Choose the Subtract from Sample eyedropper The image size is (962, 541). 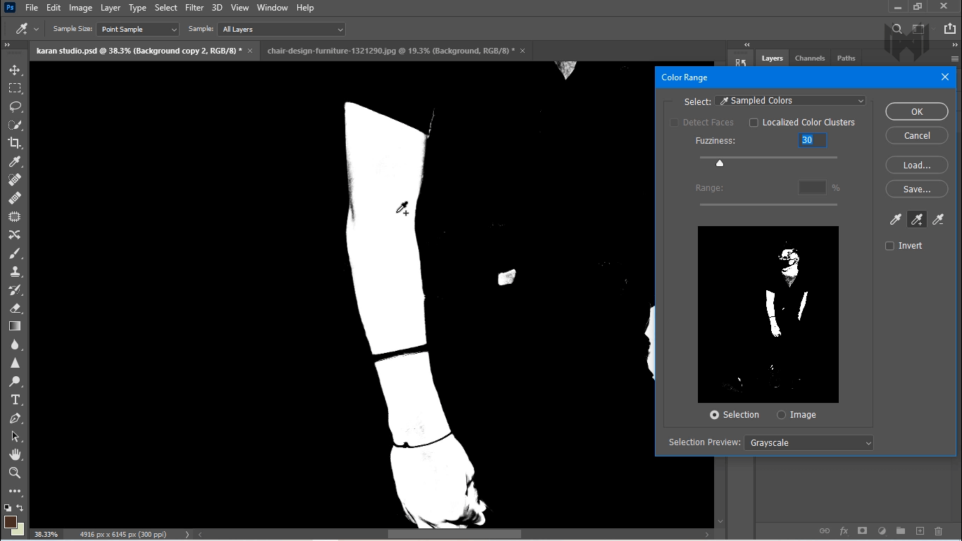pos(938,220)
